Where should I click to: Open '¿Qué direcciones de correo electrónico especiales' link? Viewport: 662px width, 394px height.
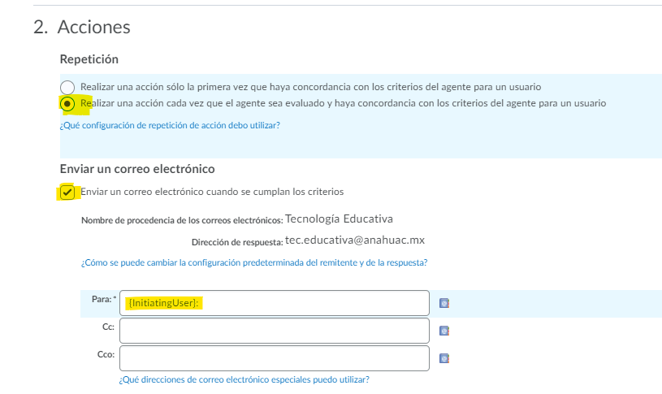[244, 379]
